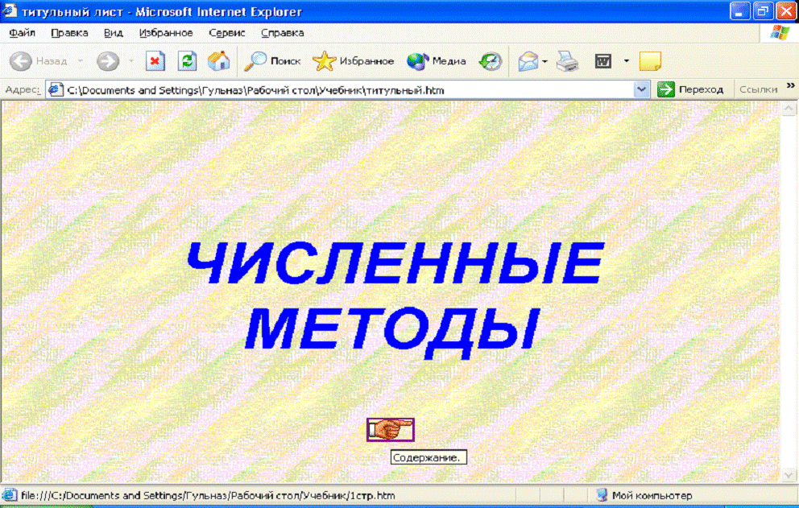
Task: Go to Home page icon
Action: point(218,61)
